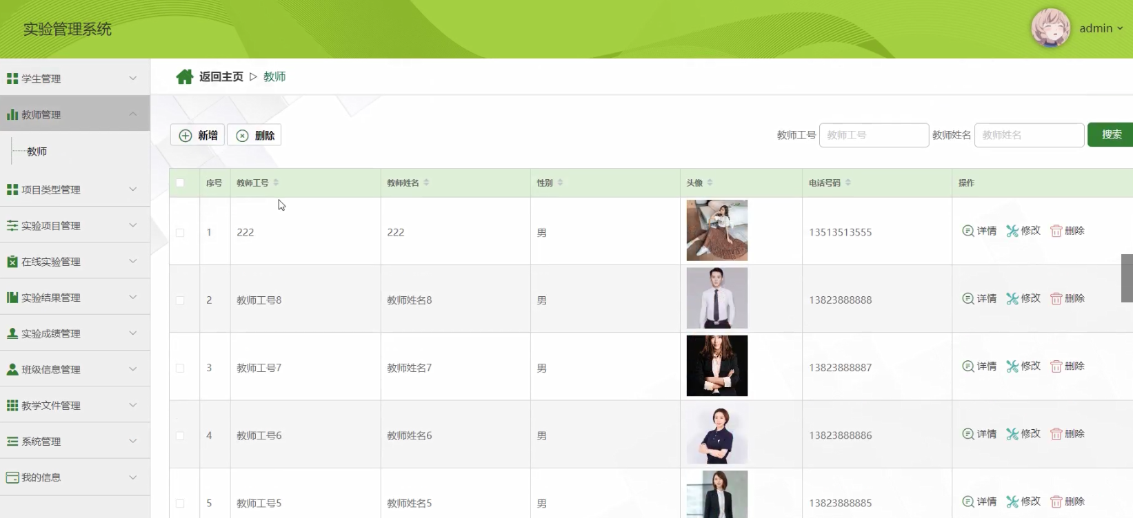
Task: Sort by 教师工号 column arrows
Action: (x=276, y=183)
